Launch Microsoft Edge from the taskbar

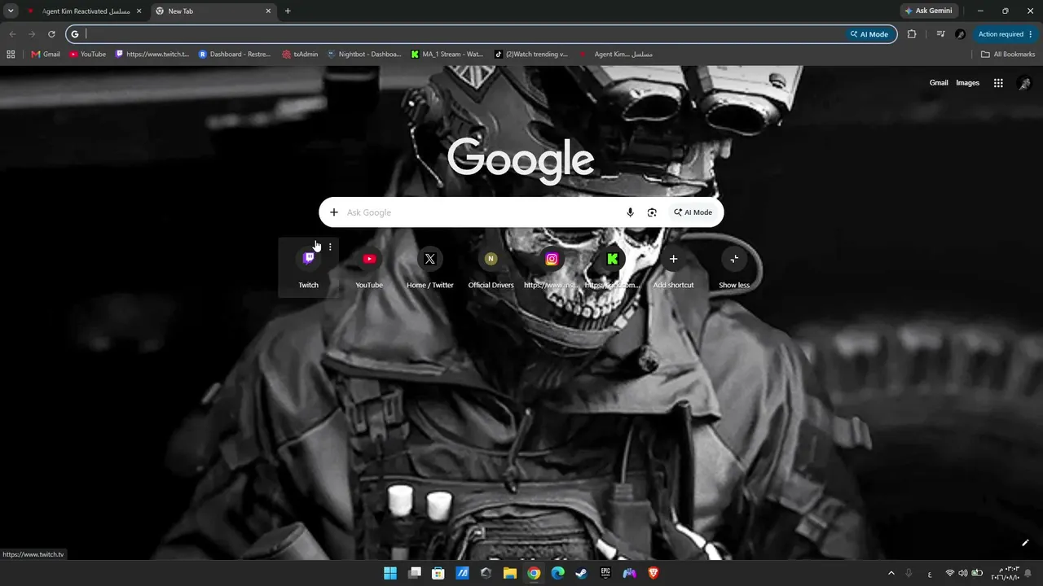point(557,573)
